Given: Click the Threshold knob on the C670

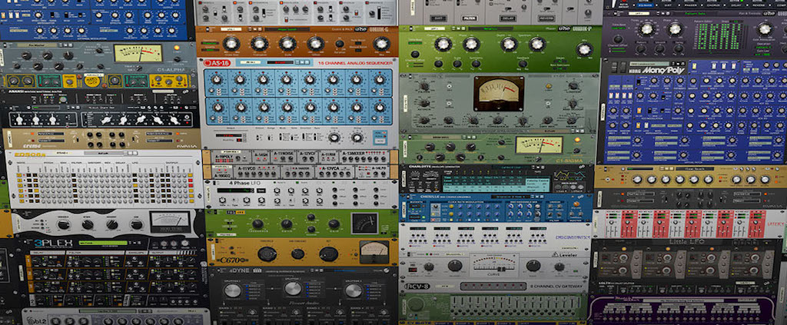Looking at the screenshot, I should click(x=267, y=254).
